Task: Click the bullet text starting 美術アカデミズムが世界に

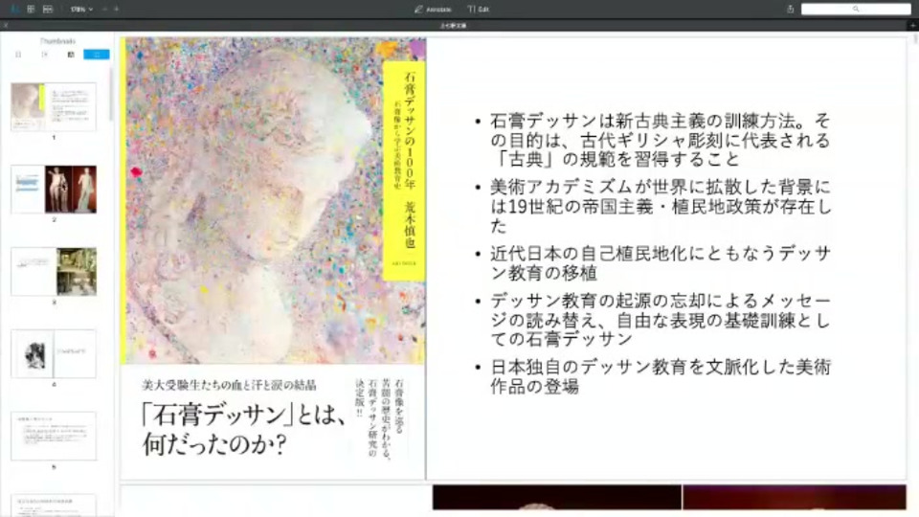Action: coord(661,207)
